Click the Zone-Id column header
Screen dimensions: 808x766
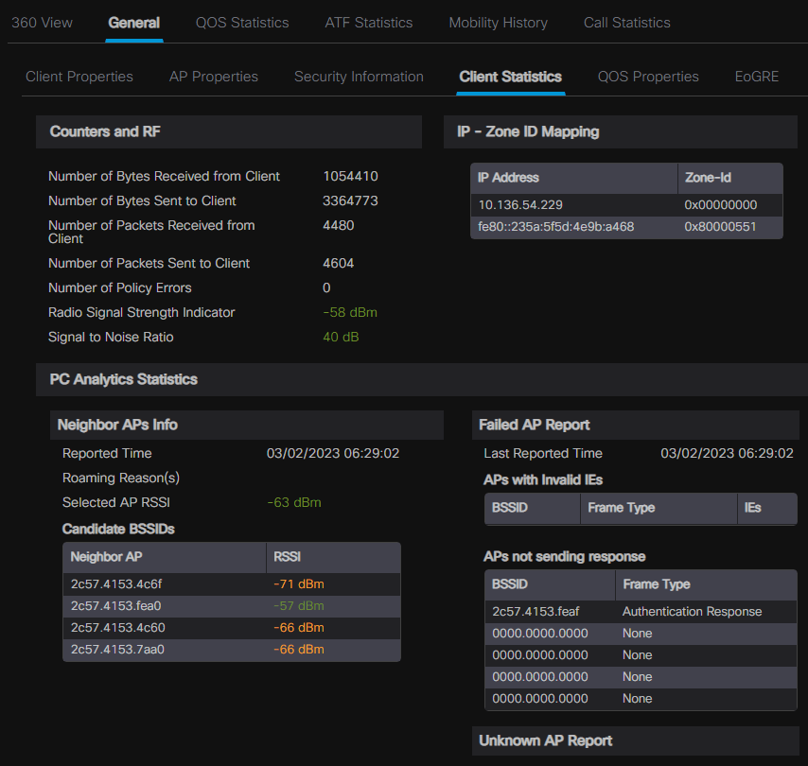tap(708, 178)
